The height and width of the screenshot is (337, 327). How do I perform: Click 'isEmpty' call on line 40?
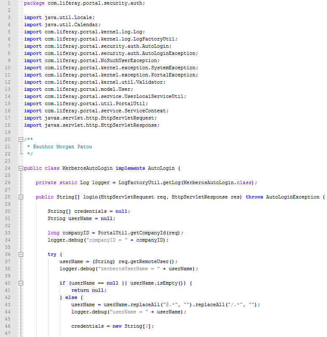click(x=167, y=283)
